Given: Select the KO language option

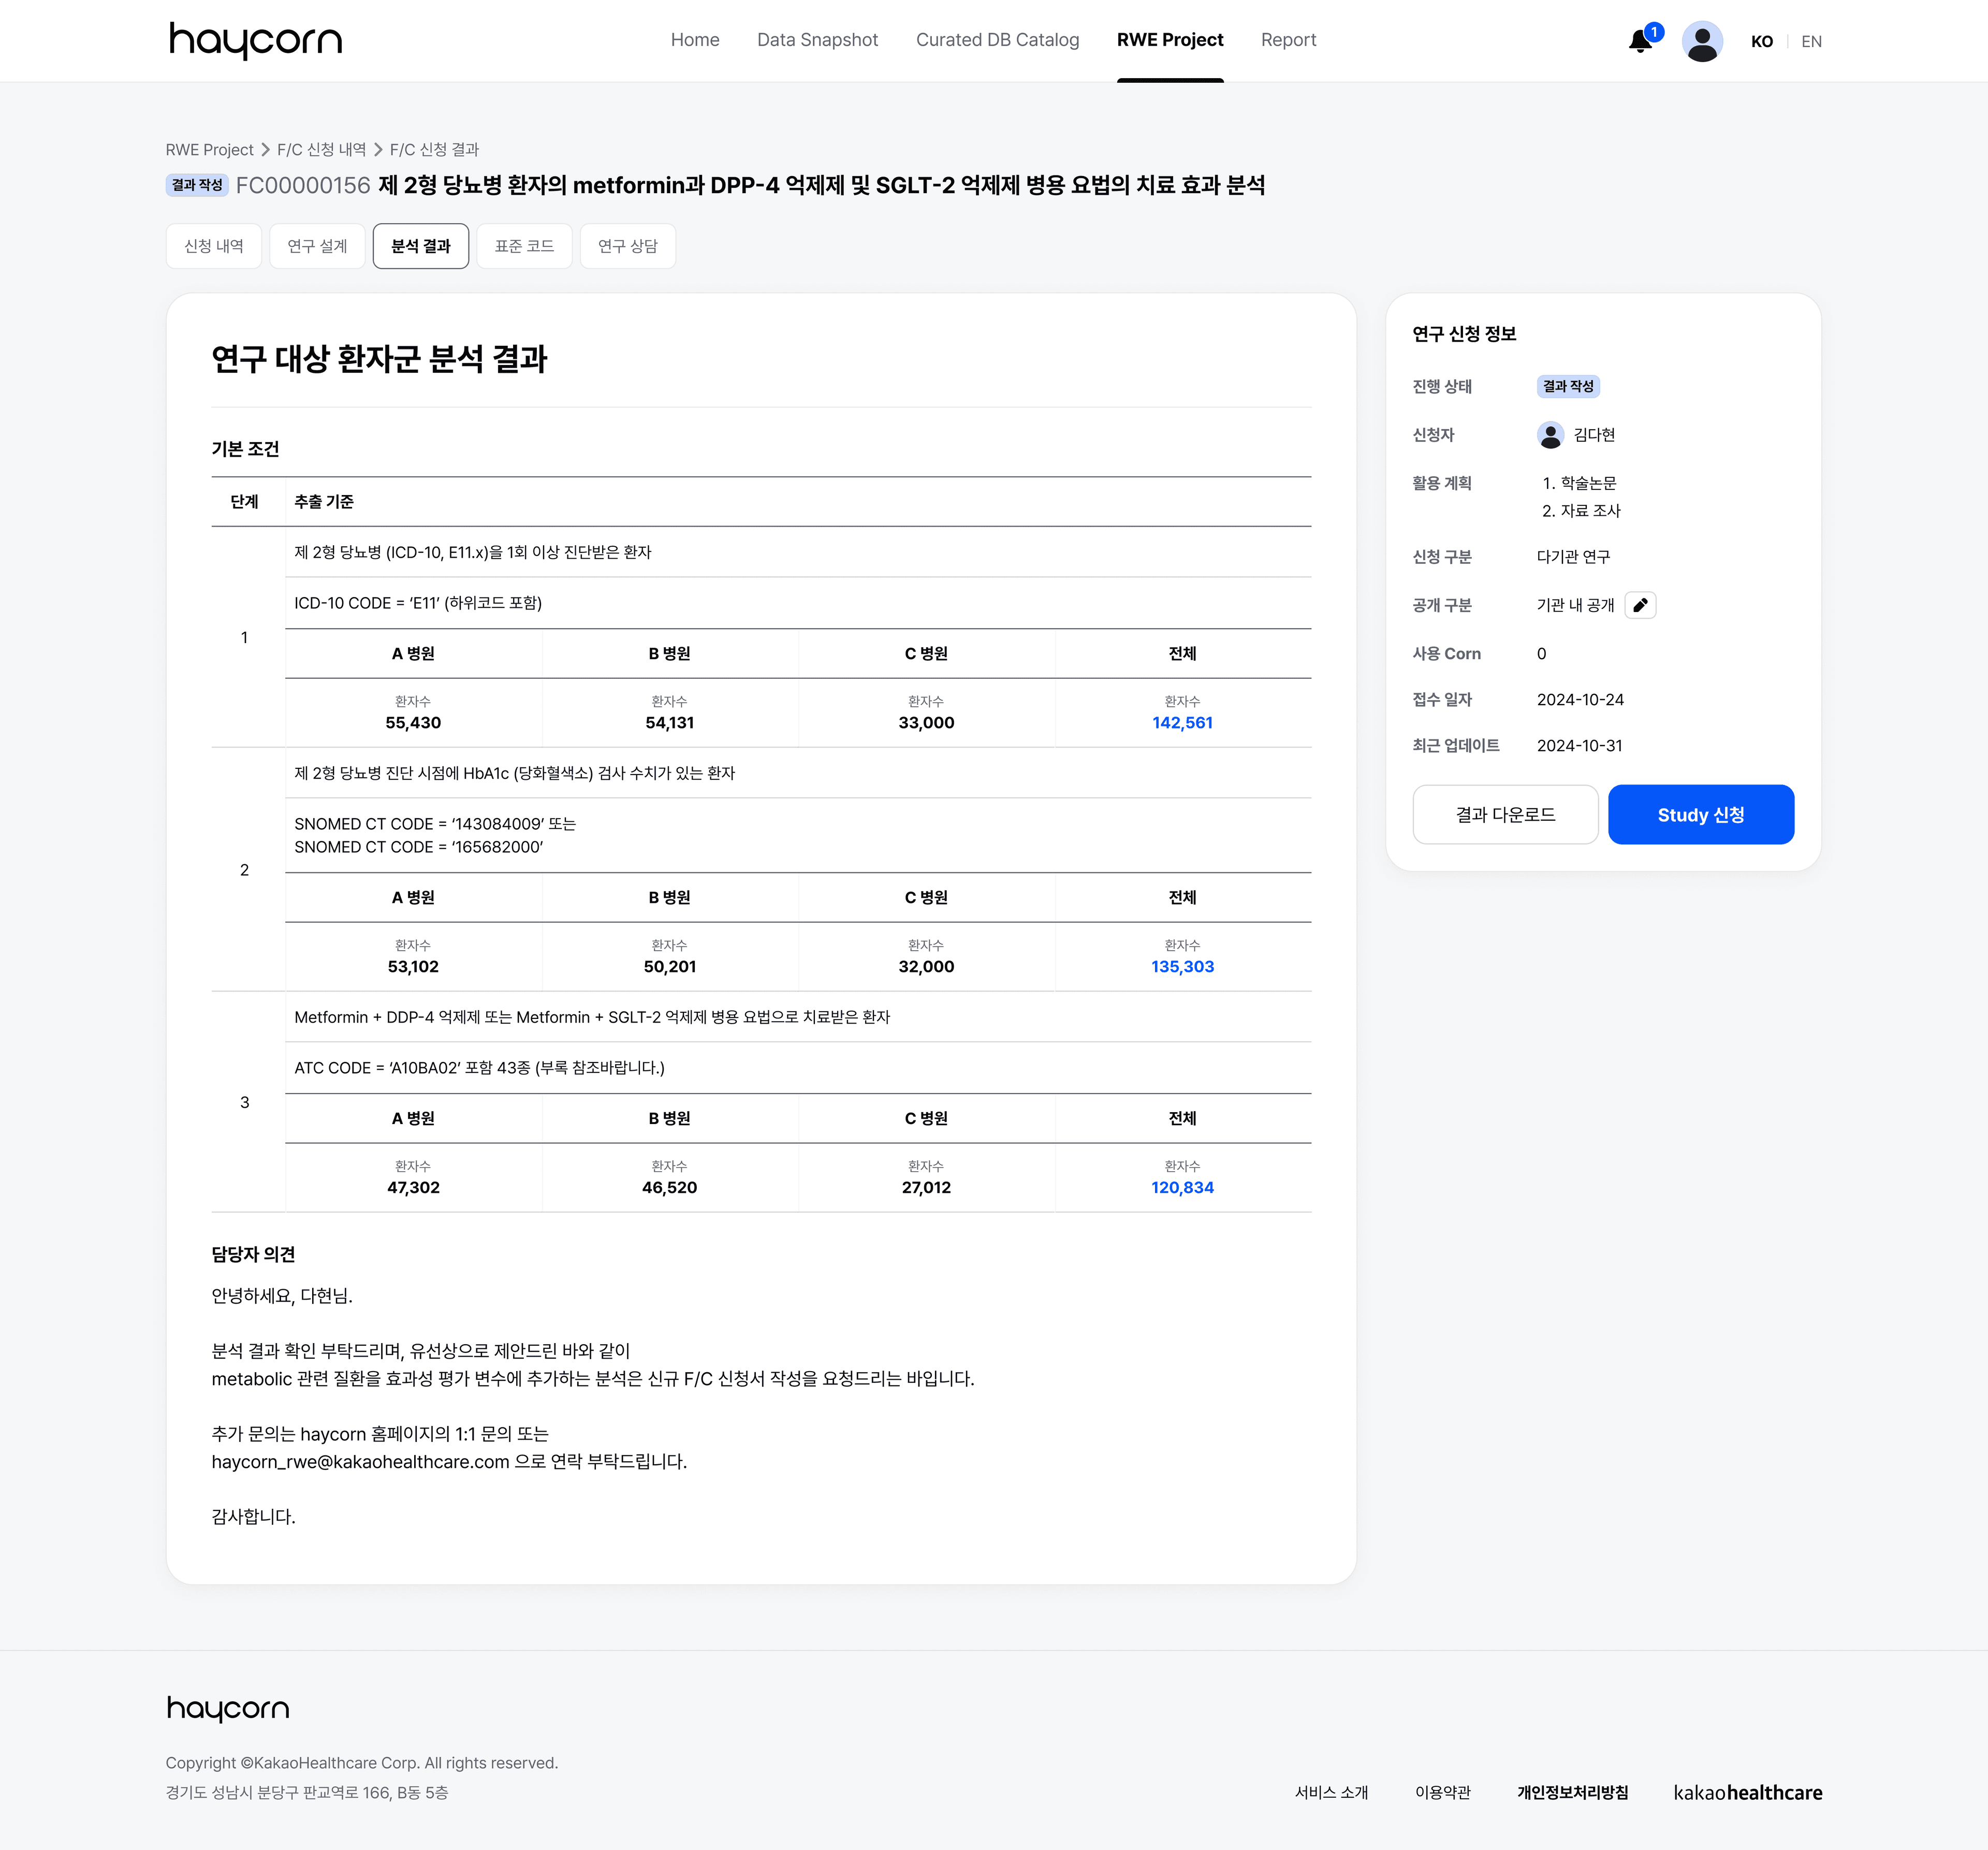Looking at the screenshot, I should point(1762,41).
